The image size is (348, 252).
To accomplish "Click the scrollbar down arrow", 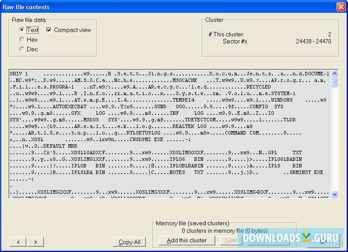I will pos(335,194).
